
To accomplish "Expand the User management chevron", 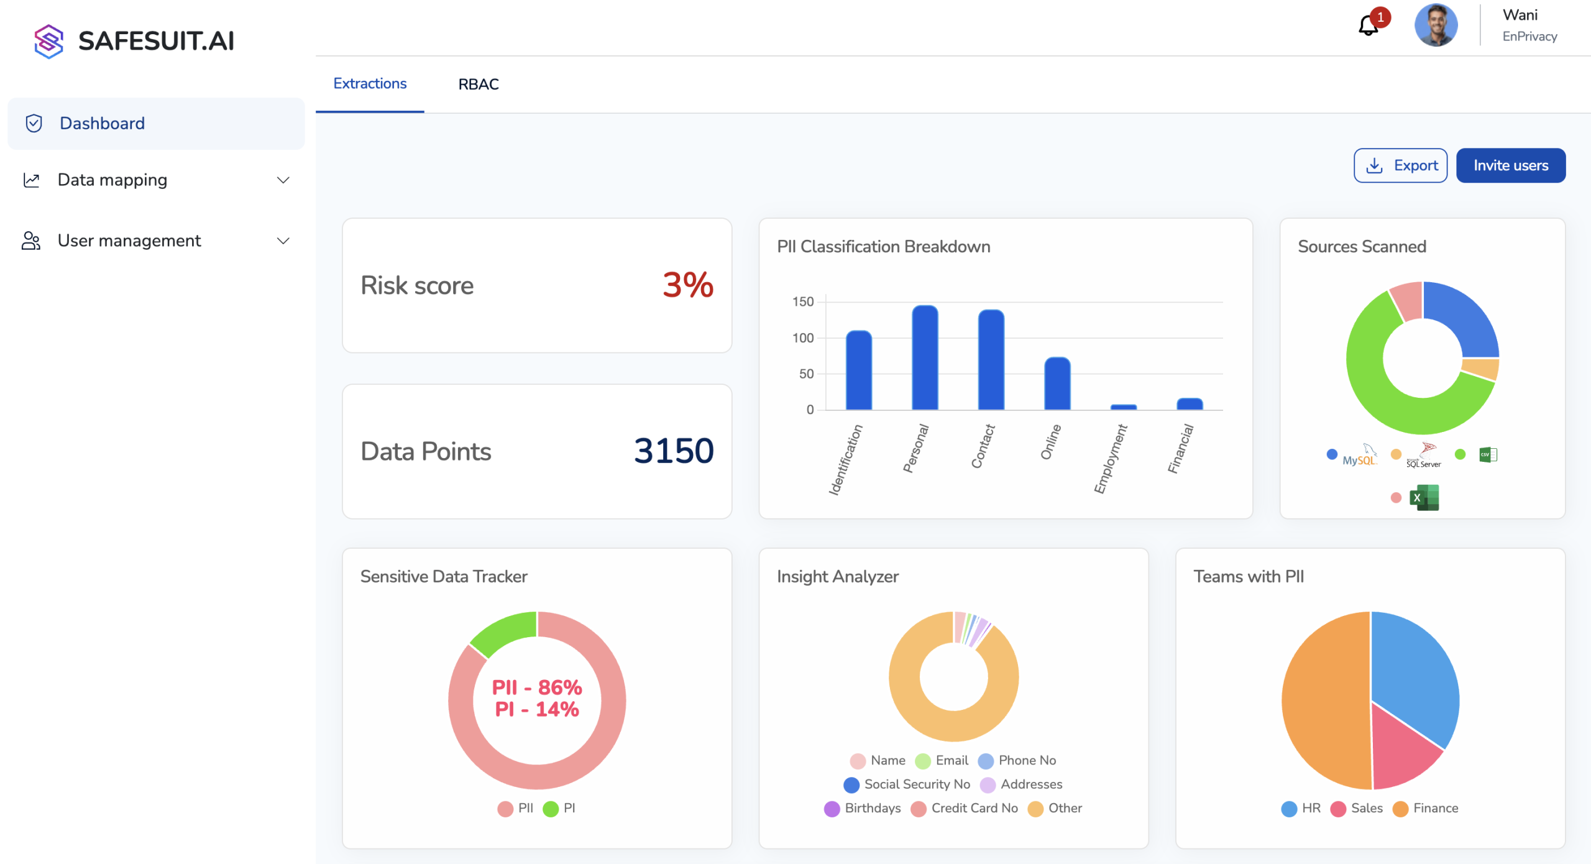I will (x=283, y=241).
